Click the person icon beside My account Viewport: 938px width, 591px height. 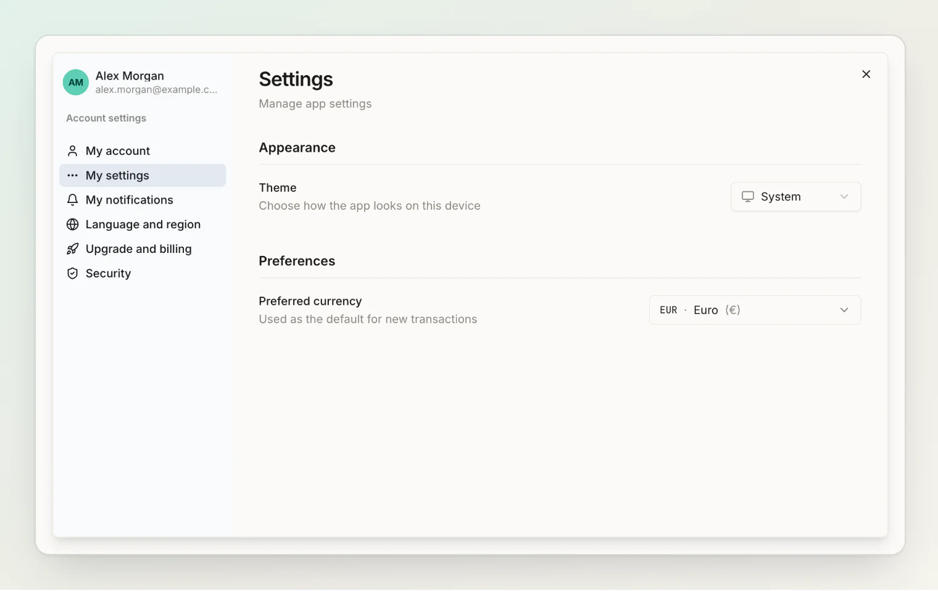click(72, 151)
